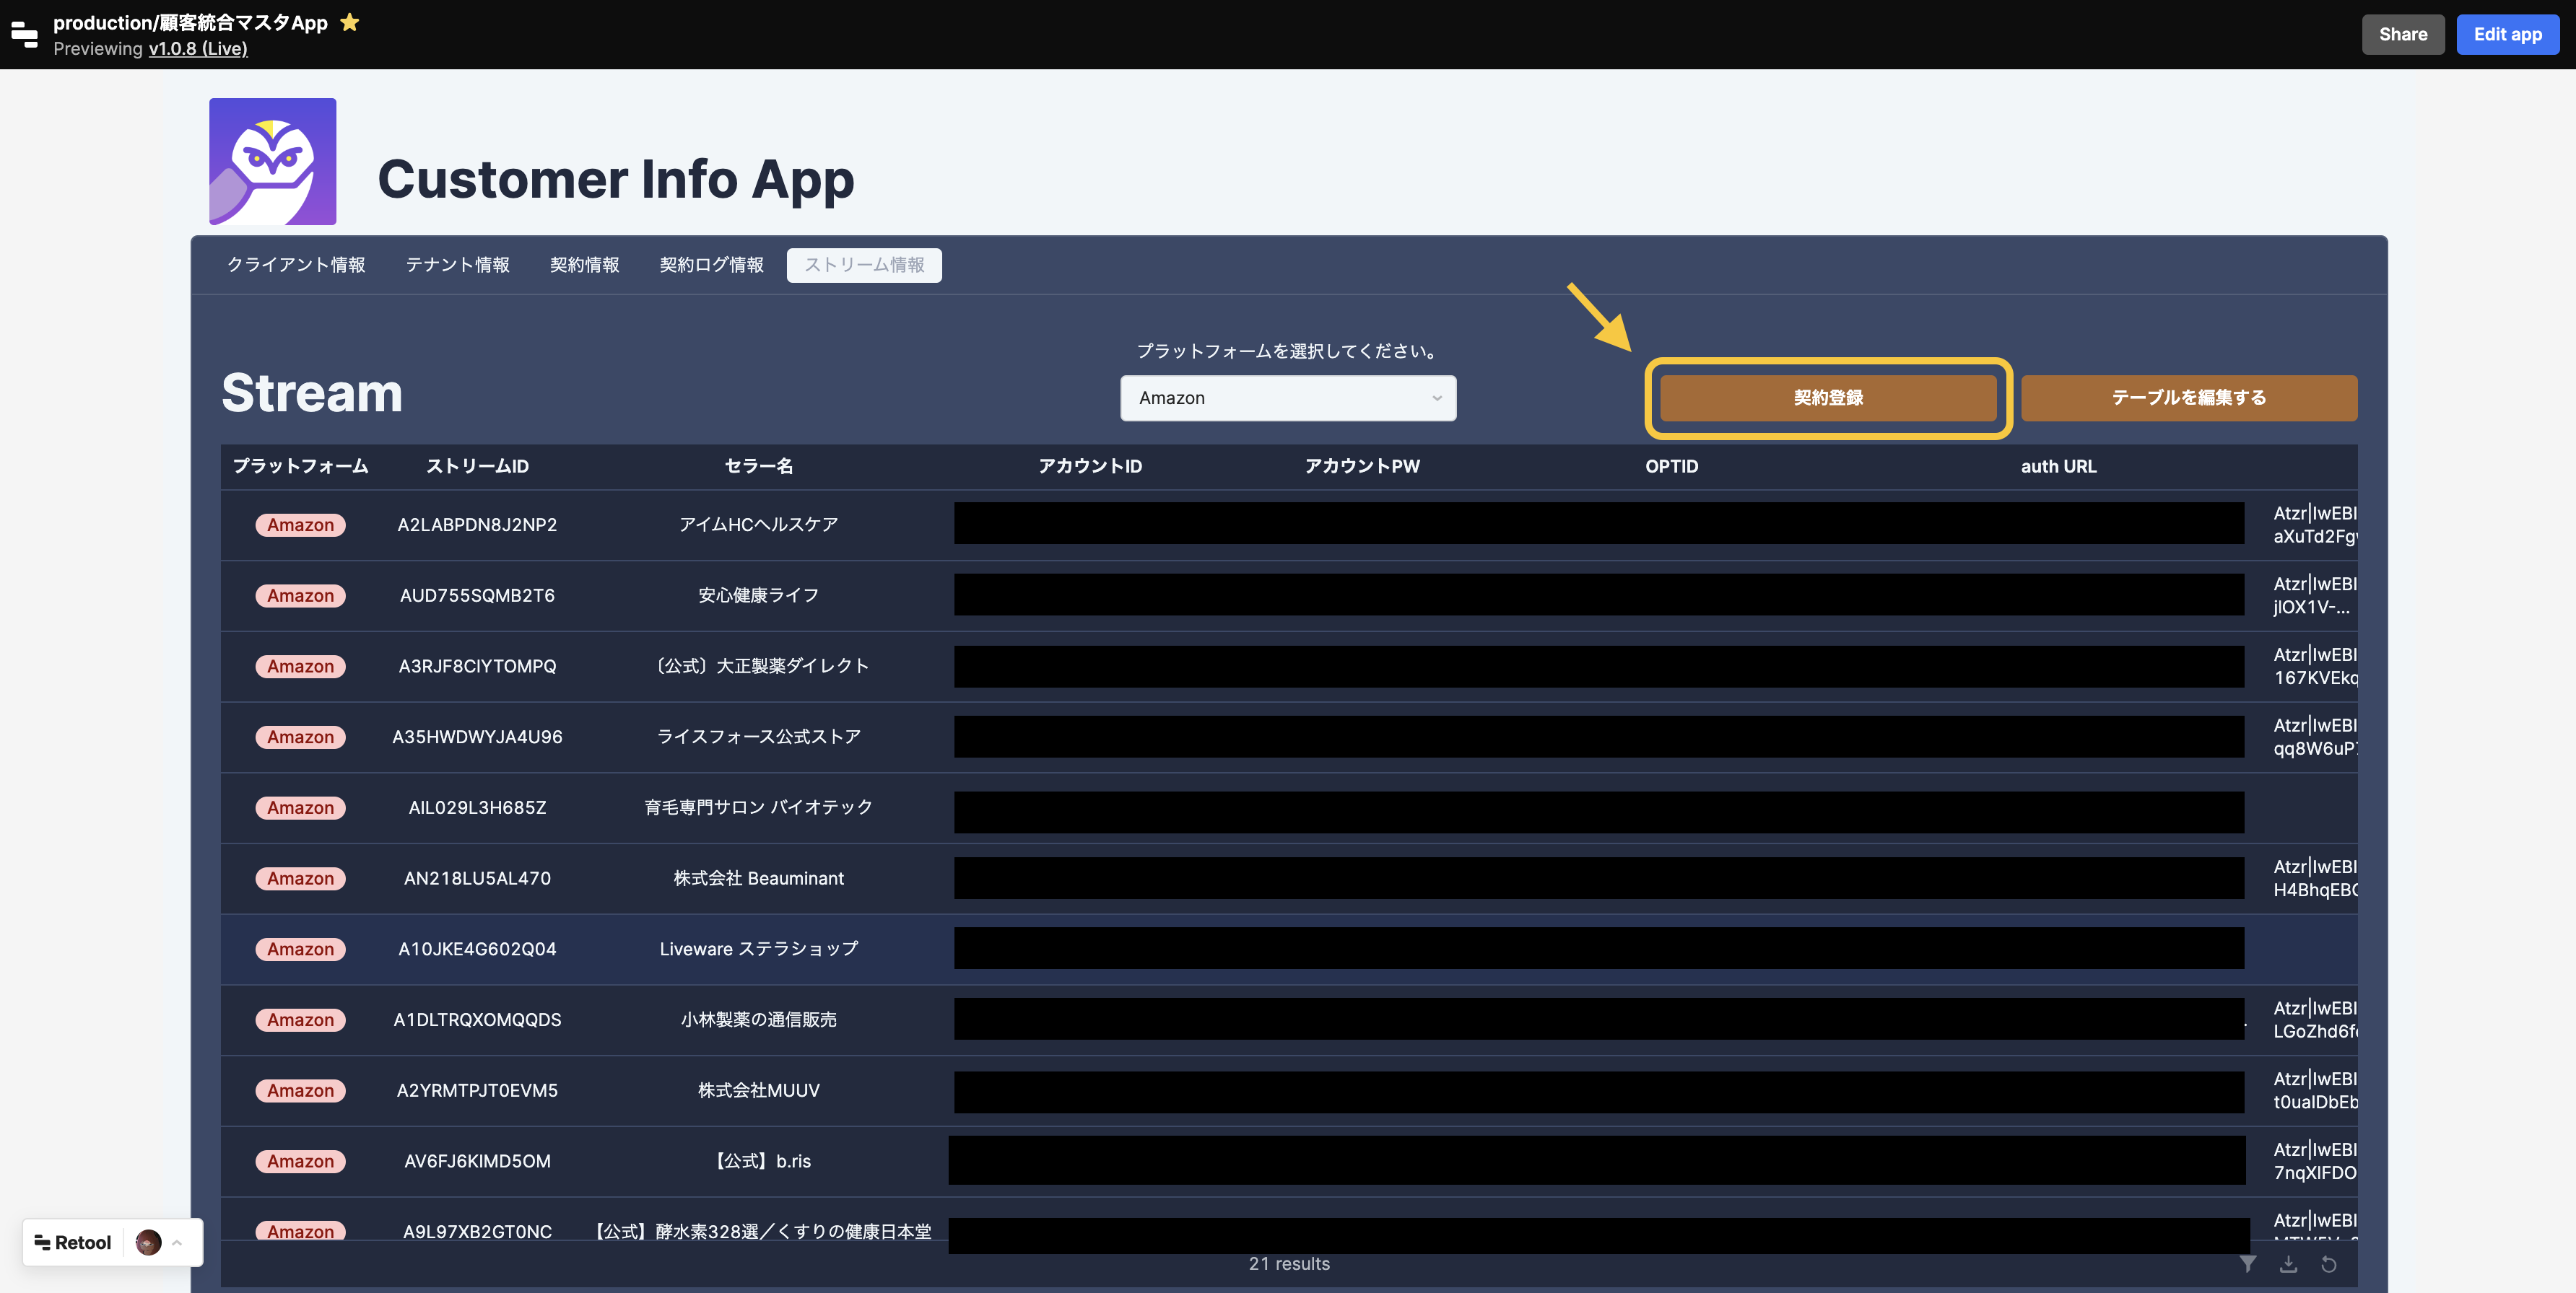Image resolution: width=2576 pixels, height=1293 pixels.
Task: Switch to the テナント情報 tab
Action: 457,265
